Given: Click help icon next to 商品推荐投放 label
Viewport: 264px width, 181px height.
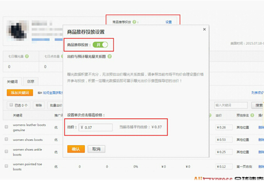Looking at the screenshot, I should (x=134, y=22).
